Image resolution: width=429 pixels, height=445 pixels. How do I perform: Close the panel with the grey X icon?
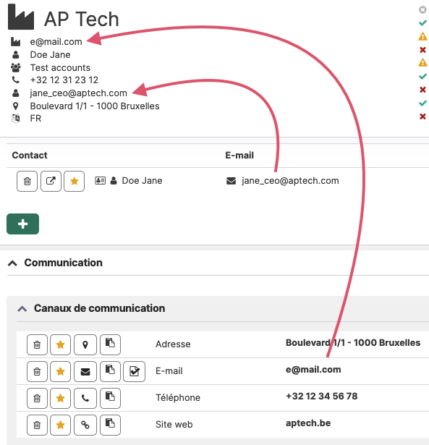coord(422,10)
